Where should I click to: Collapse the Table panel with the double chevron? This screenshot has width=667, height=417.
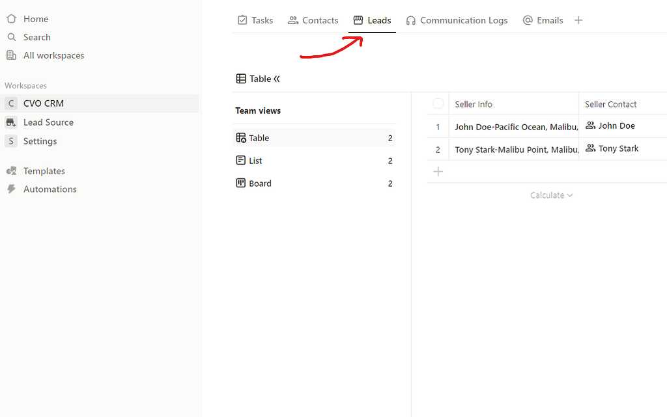click(277, 79)
